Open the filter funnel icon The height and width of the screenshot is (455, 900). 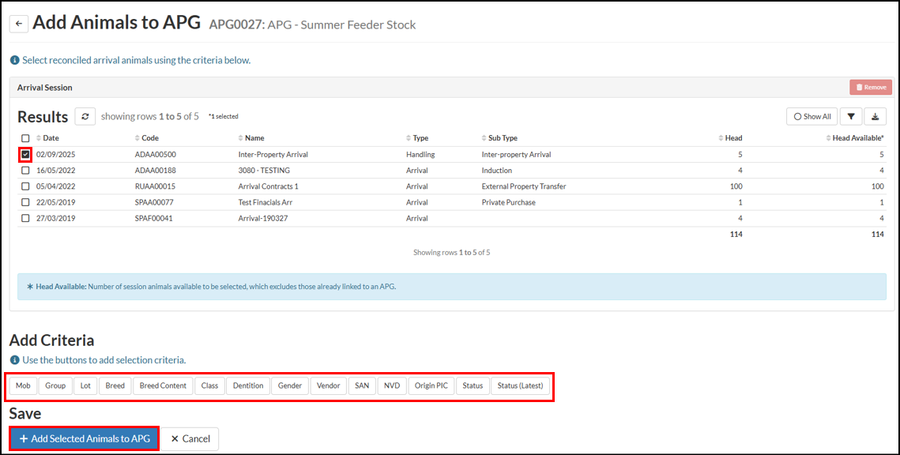850,116
